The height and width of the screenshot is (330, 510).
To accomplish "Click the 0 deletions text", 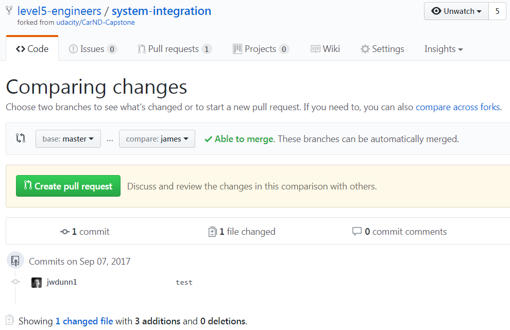I will tap(223, 321).
